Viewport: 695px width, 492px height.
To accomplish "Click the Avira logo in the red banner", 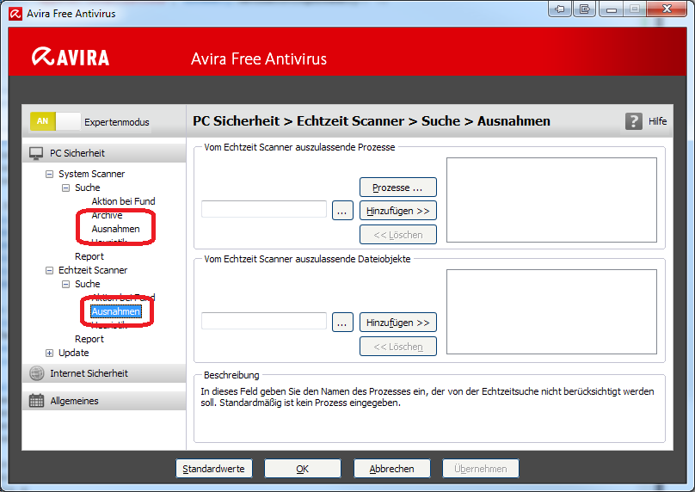I will pos(70,57).
